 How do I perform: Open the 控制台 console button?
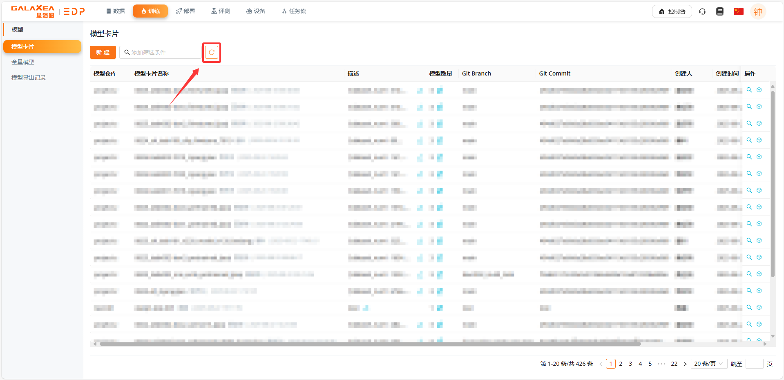(x=672, y=11)
